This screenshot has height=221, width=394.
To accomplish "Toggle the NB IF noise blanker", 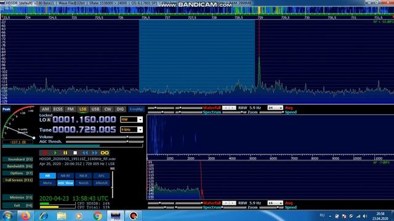I will tap(84, 176).
